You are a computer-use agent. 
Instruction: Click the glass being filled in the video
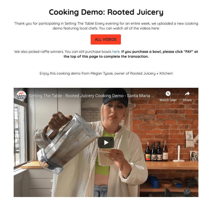point(106,157)
